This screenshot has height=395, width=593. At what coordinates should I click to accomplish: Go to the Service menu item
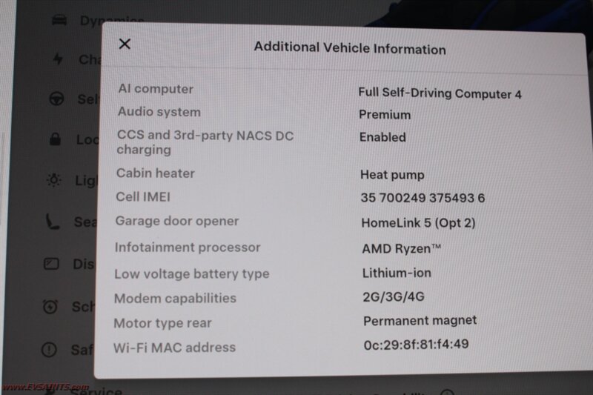[96, 391]
